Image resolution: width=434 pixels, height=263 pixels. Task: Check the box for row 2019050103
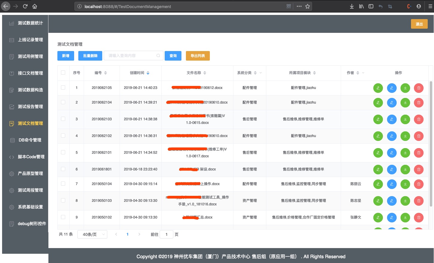point(63,200)
